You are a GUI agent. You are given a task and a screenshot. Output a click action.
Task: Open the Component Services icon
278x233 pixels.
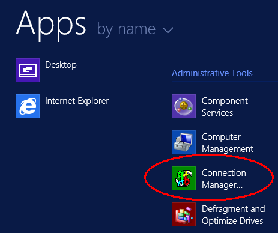184,106
